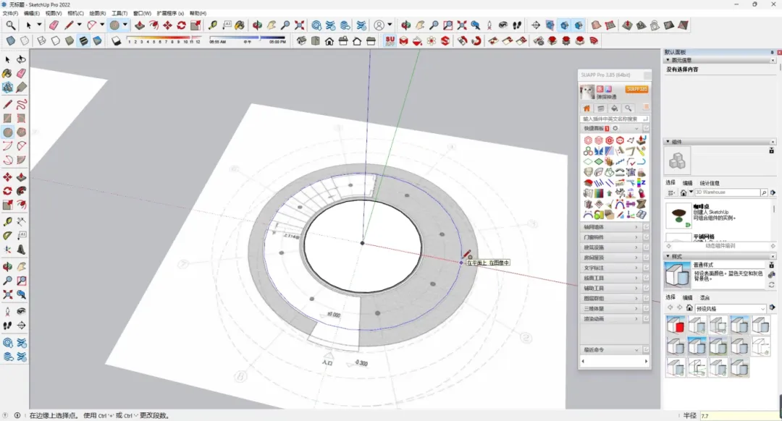782x421 pixels.
Task: Click the SUAPP search tab icon
Action: click(x=628, y=109)
